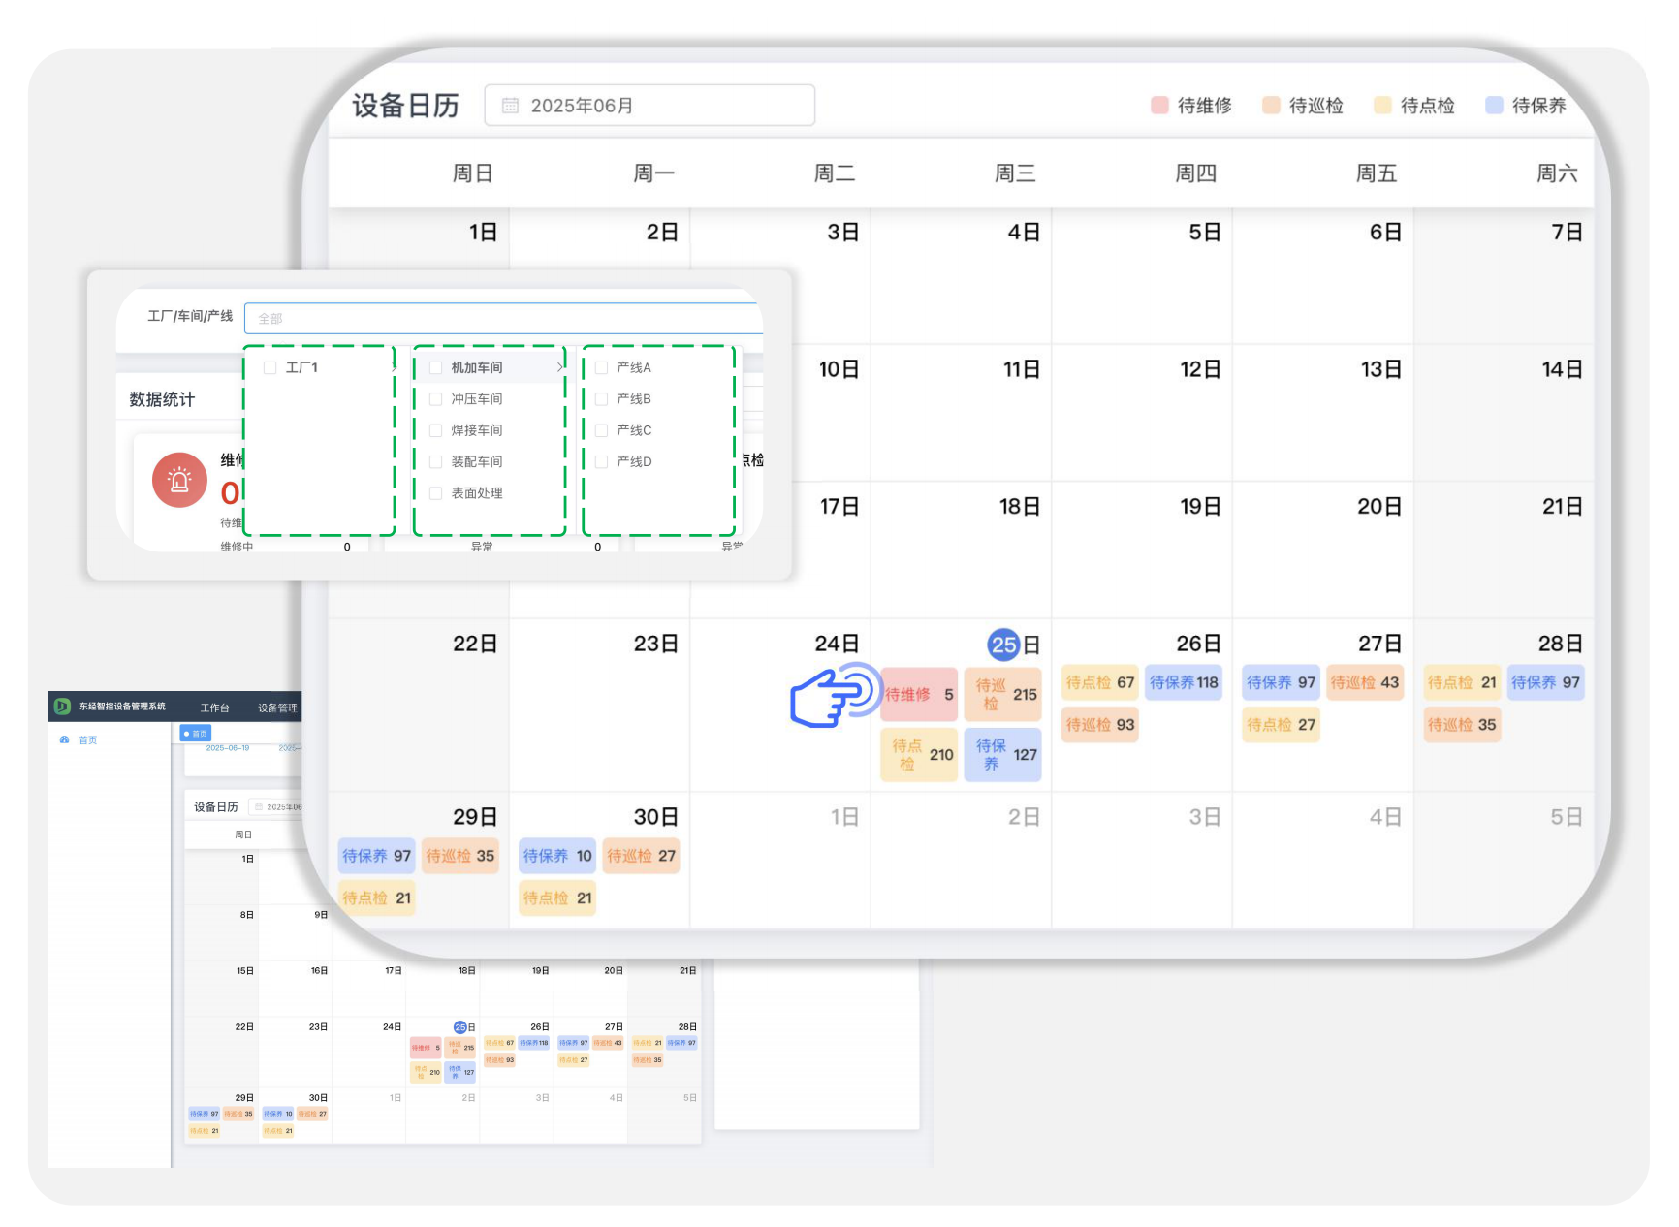Click the 待保养 118 badge on the 26th
Screen dimensions: 1679x1227
[x=1183, y=682]
